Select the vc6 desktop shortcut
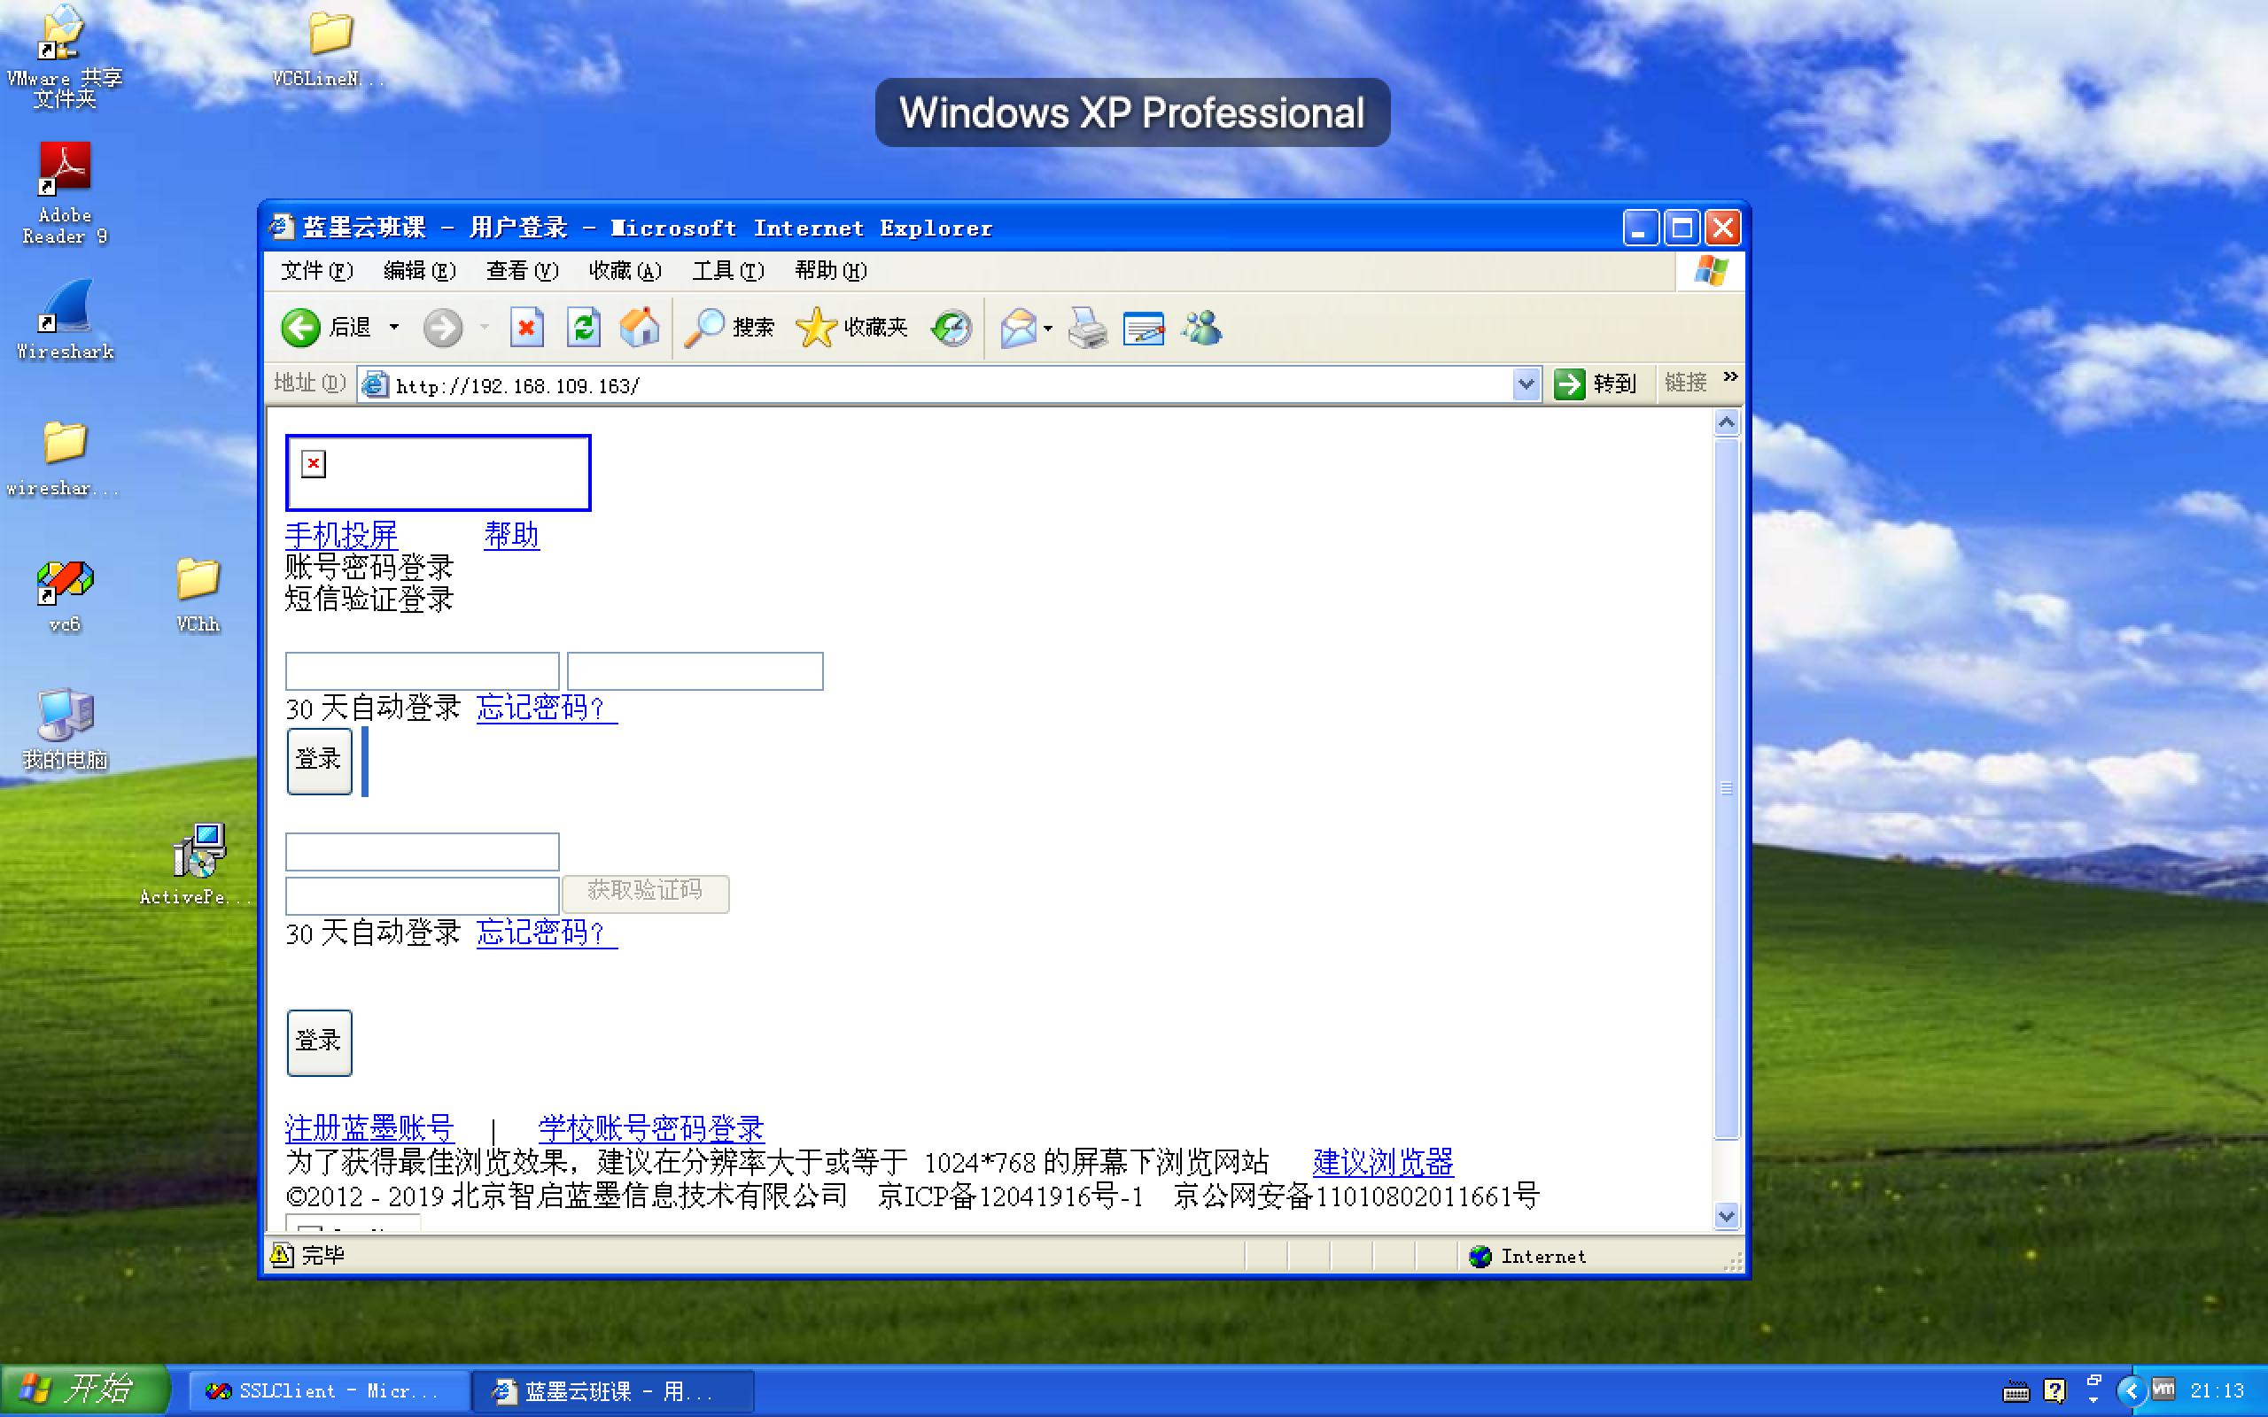This screenshot has width=2268, height=1417. click(65, 596)
